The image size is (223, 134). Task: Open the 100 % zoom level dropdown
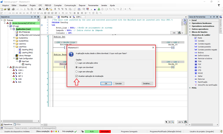pyautogui.click(x=180, y=122)
